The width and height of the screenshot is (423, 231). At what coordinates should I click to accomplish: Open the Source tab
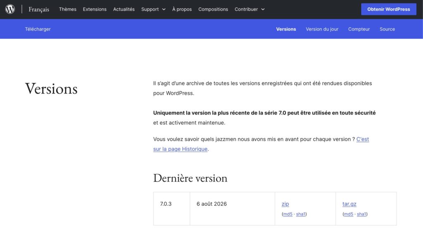(x=387, y=29)
